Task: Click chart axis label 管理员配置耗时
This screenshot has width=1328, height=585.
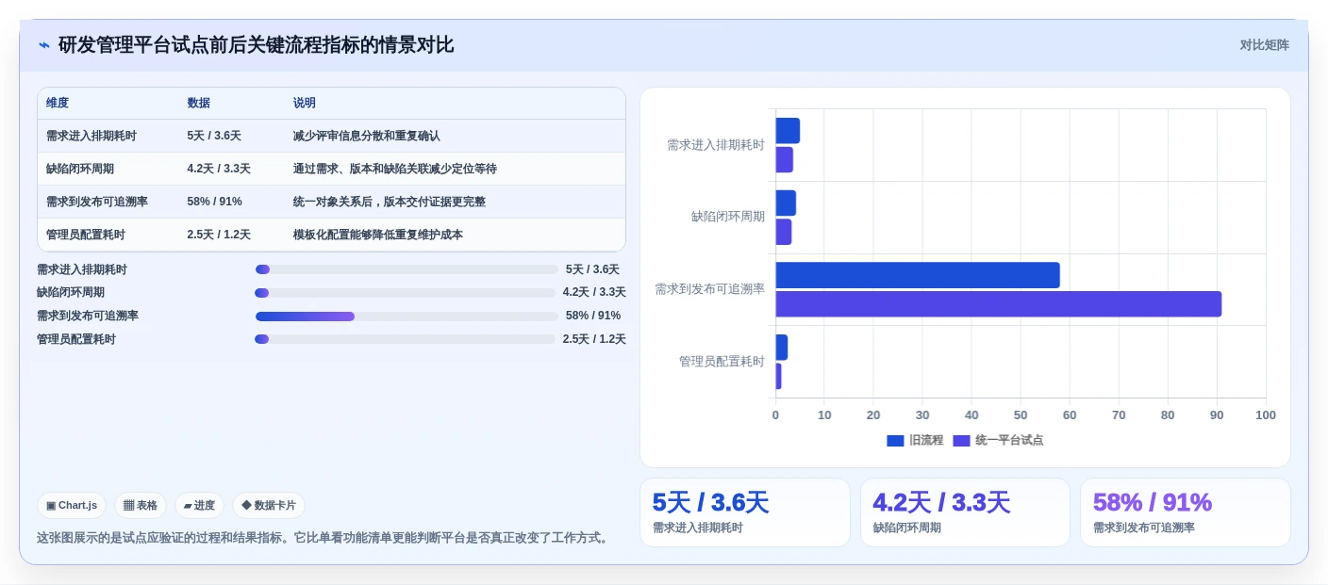Action: tap(722, 362)
